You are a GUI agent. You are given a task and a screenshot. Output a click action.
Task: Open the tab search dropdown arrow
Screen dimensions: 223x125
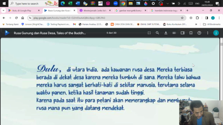click(x=3, y=10)
